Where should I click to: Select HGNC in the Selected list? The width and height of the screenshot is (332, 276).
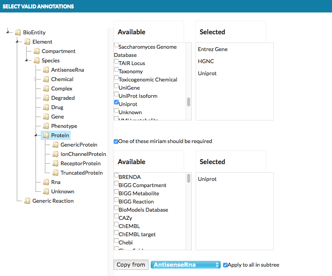pos(206,61)
